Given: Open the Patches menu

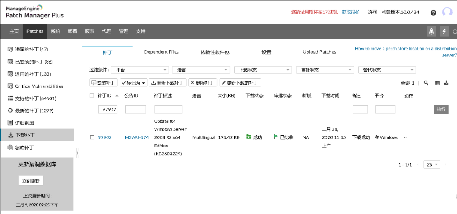Looking at the screenshot, I should [x=34, y=31].
